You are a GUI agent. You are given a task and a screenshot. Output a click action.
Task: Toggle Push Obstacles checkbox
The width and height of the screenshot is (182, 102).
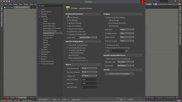tap(68, 20)
